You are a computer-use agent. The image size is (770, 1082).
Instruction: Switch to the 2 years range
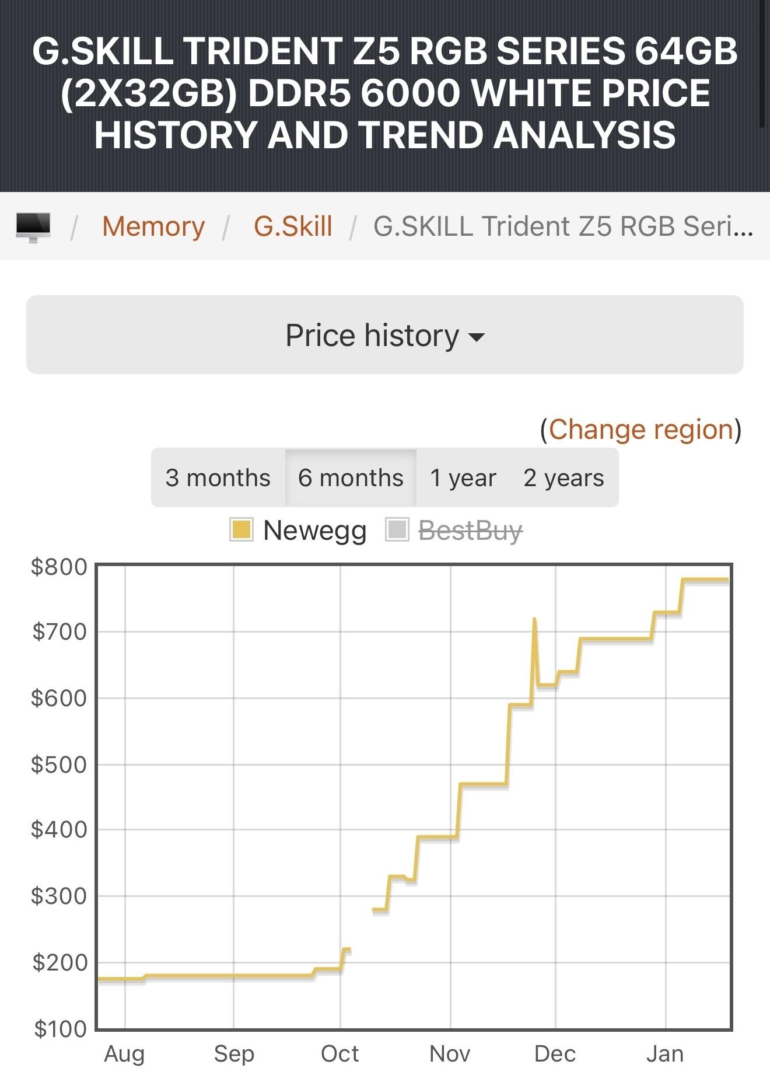pyautogui.click(x=563, y=478)
